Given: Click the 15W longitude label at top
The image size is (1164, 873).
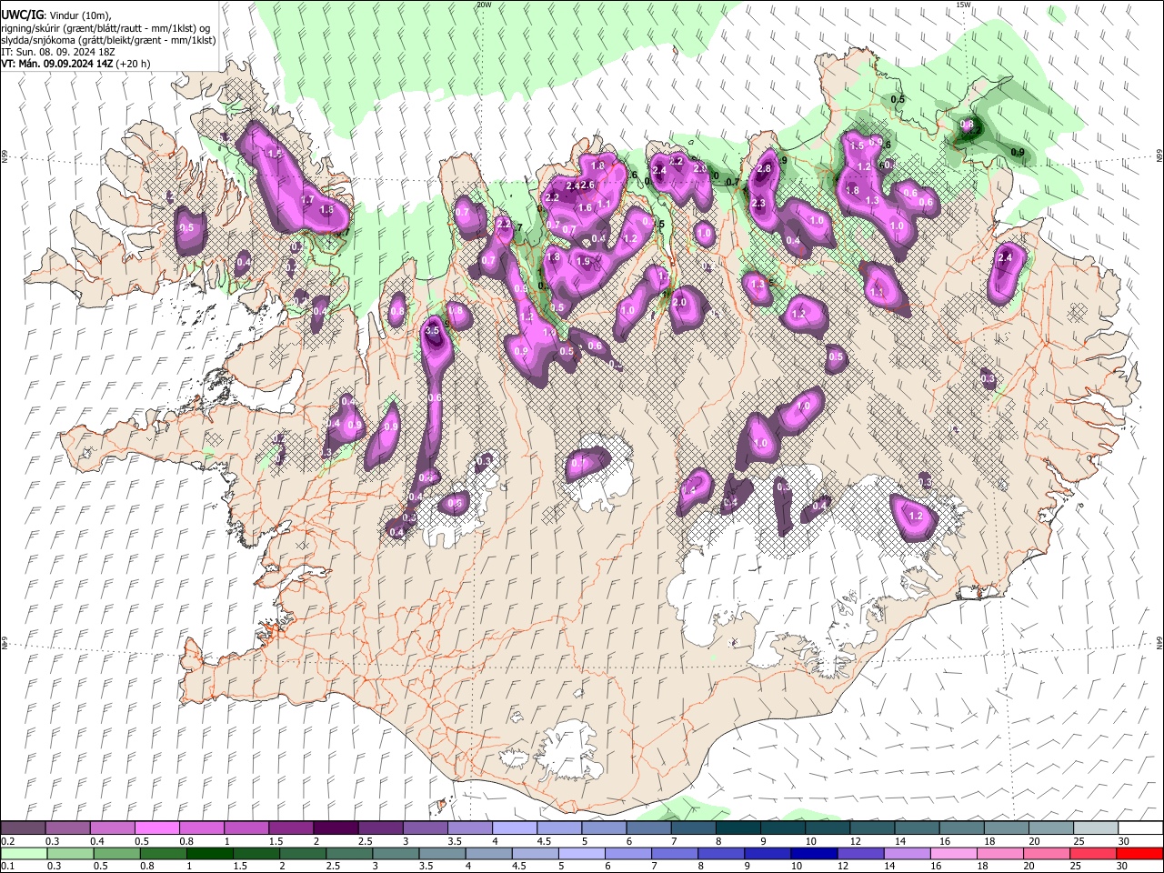Looking at the screenshot, I should click(963, 5).
